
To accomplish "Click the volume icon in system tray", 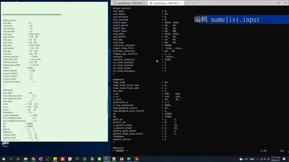I will coord(265,159).
